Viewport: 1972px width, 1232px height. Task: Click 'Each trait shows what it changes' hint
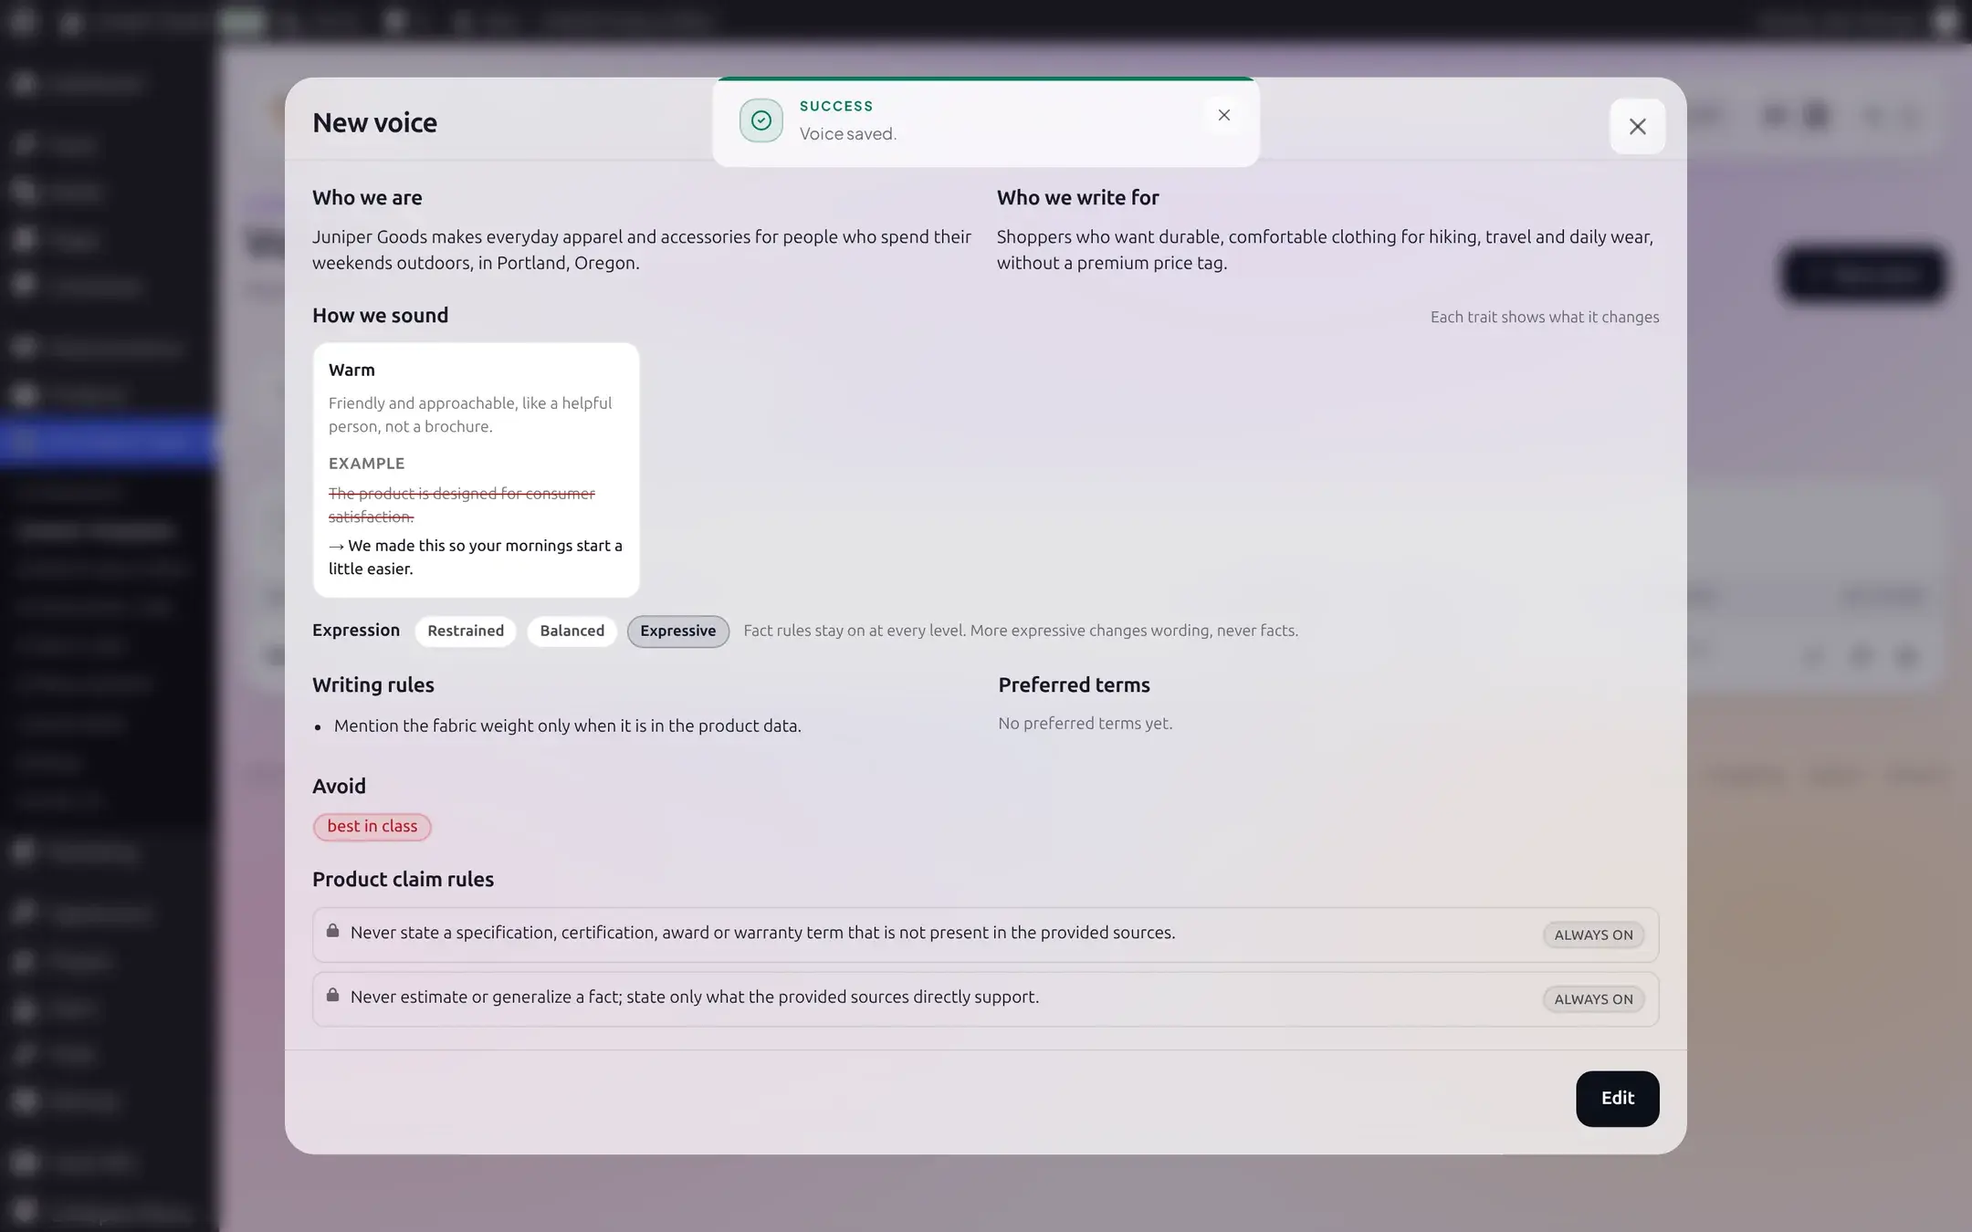pos(1545,317)
